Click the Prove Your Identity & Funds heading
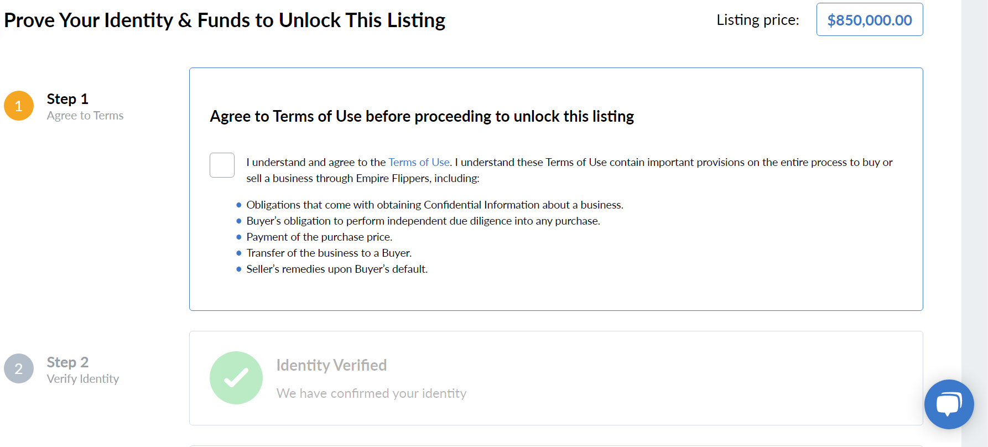 click(x=225, y=20)
